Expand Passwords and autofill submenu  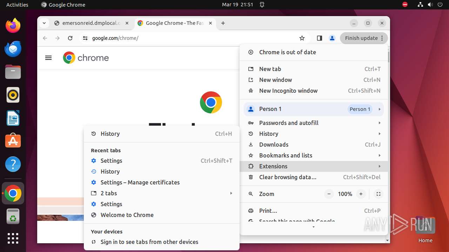coord(314,123)
